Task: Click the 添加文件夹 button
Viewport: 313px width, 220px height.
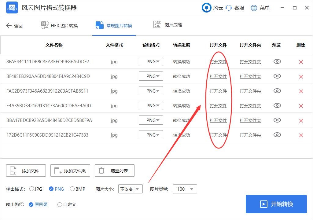Action: (70, 170)
